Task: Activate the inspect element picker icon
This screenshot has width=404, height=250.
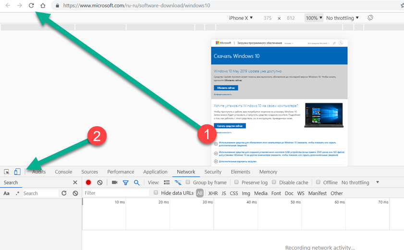Action: [x=6, y=172]
